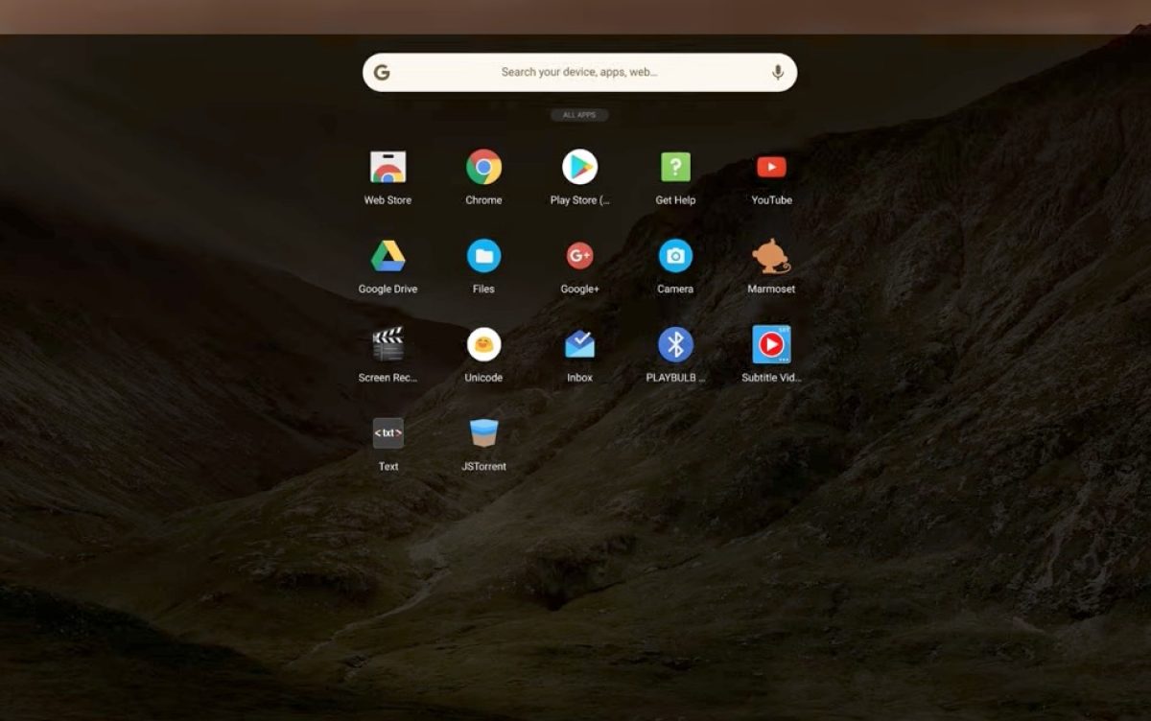This screenshot has height=721, width=1151.
Task: Launch the Get Help app
Action: click(674, 169)
